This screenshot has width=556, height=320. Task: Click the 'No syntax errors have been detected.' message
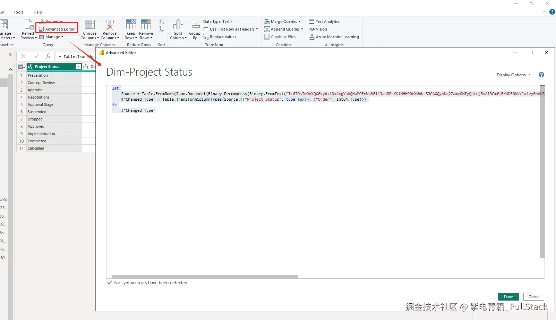click(x=151, y=283)
